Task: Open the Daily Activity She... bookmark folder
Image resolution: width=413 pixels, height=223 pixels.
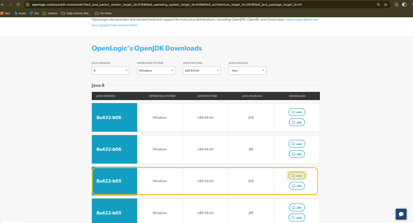Action: coord(76,13)
